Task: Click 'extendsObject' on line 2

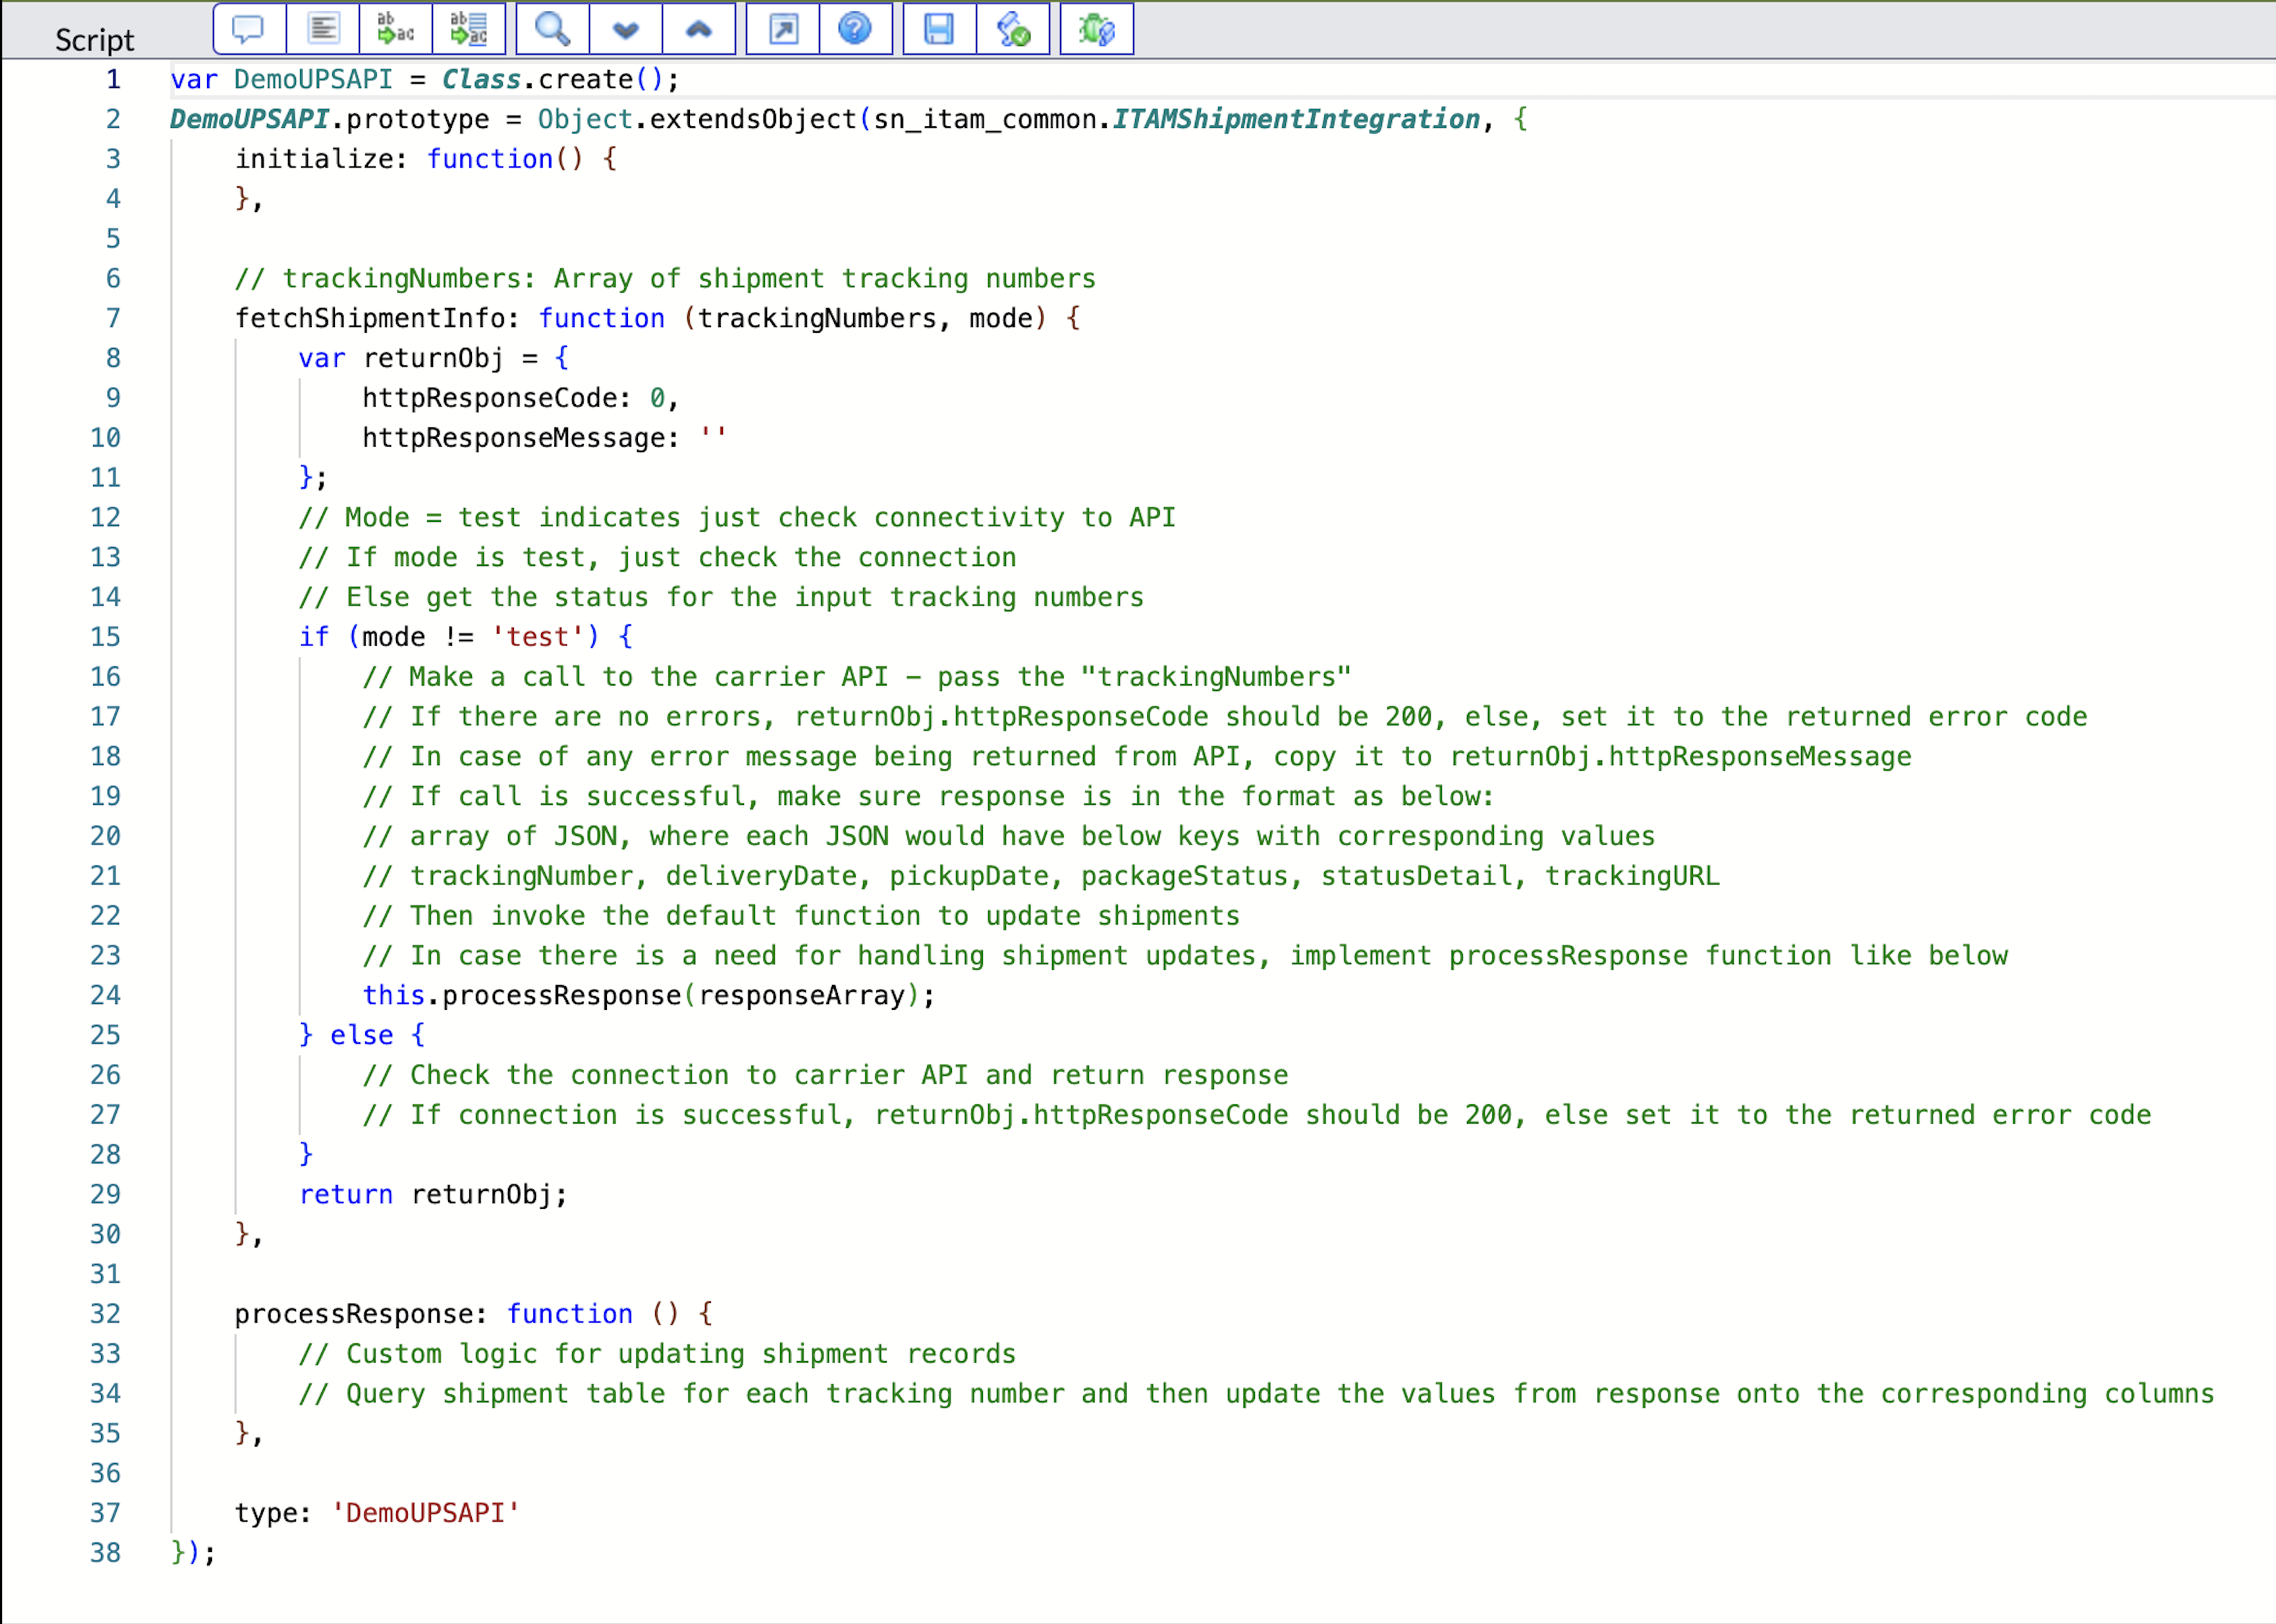Action: [753, 119]
